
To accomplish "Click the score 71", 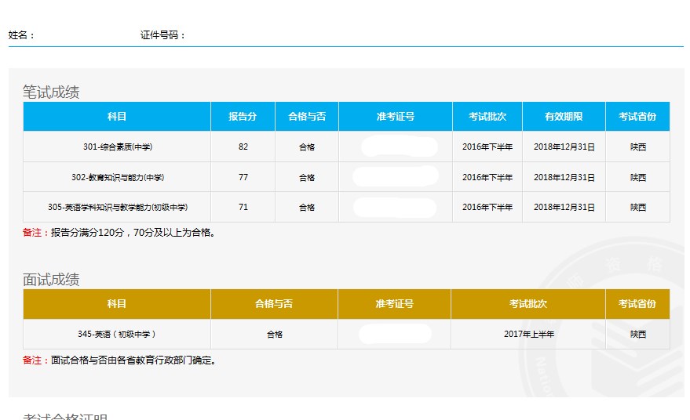I will 243,207.
